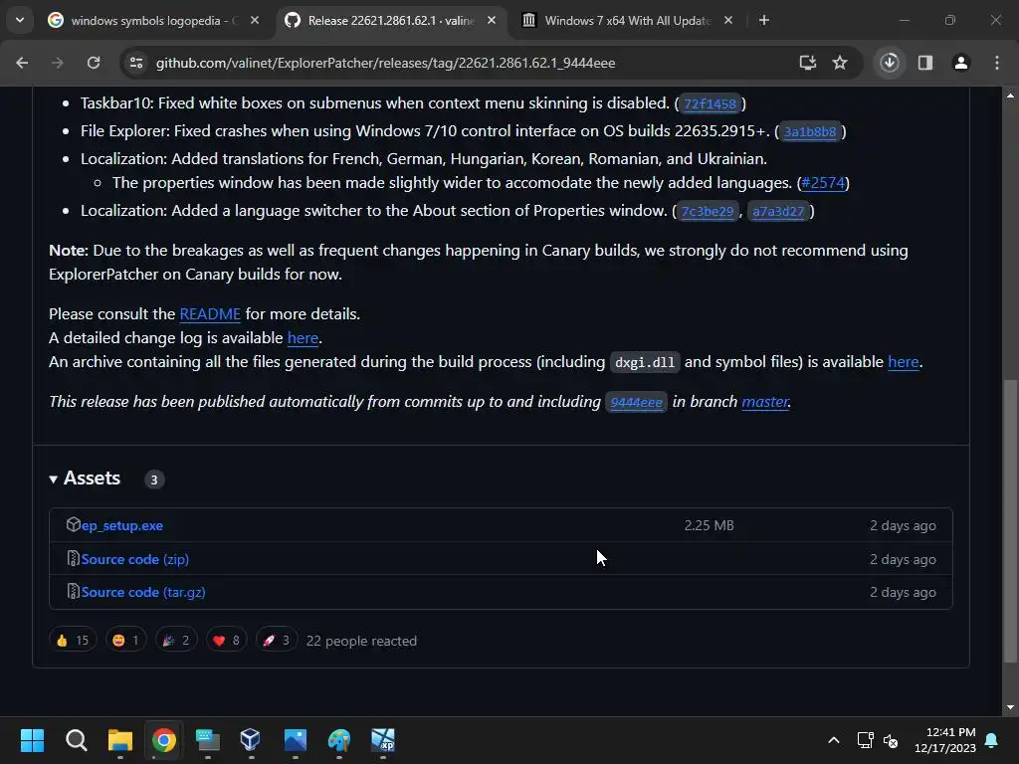Collapse the Assets section
Viewport: 1019px width, 764px height.
86,478
